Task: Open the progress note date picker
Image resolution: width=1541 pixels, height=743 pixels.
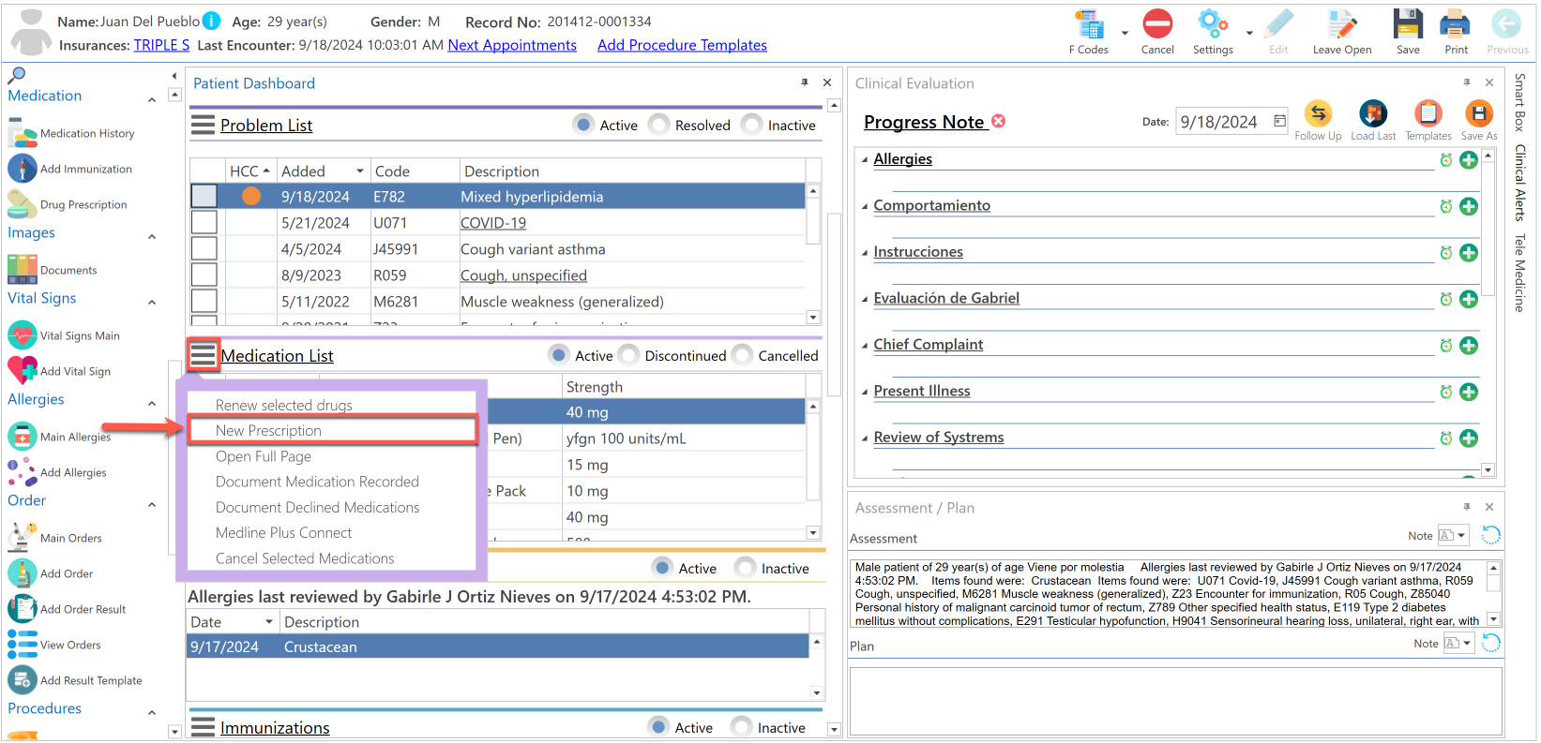Action: [1280, 121]
